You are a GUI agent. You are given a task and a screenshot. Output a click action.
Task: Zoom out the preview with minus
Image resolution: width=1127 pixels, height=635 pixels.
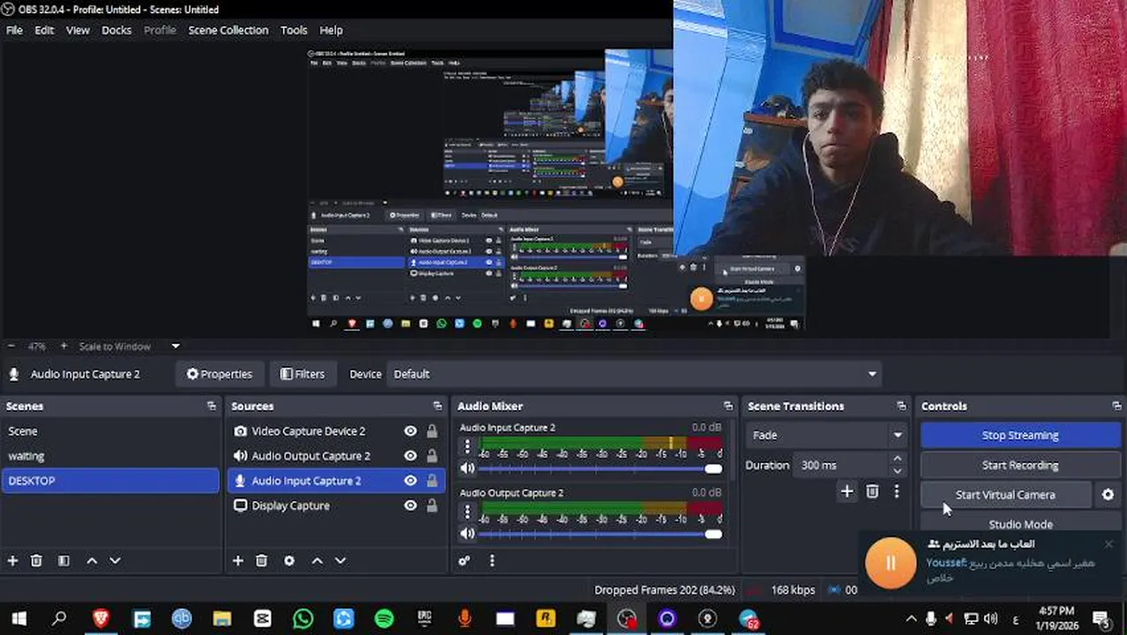pos(11,347)
